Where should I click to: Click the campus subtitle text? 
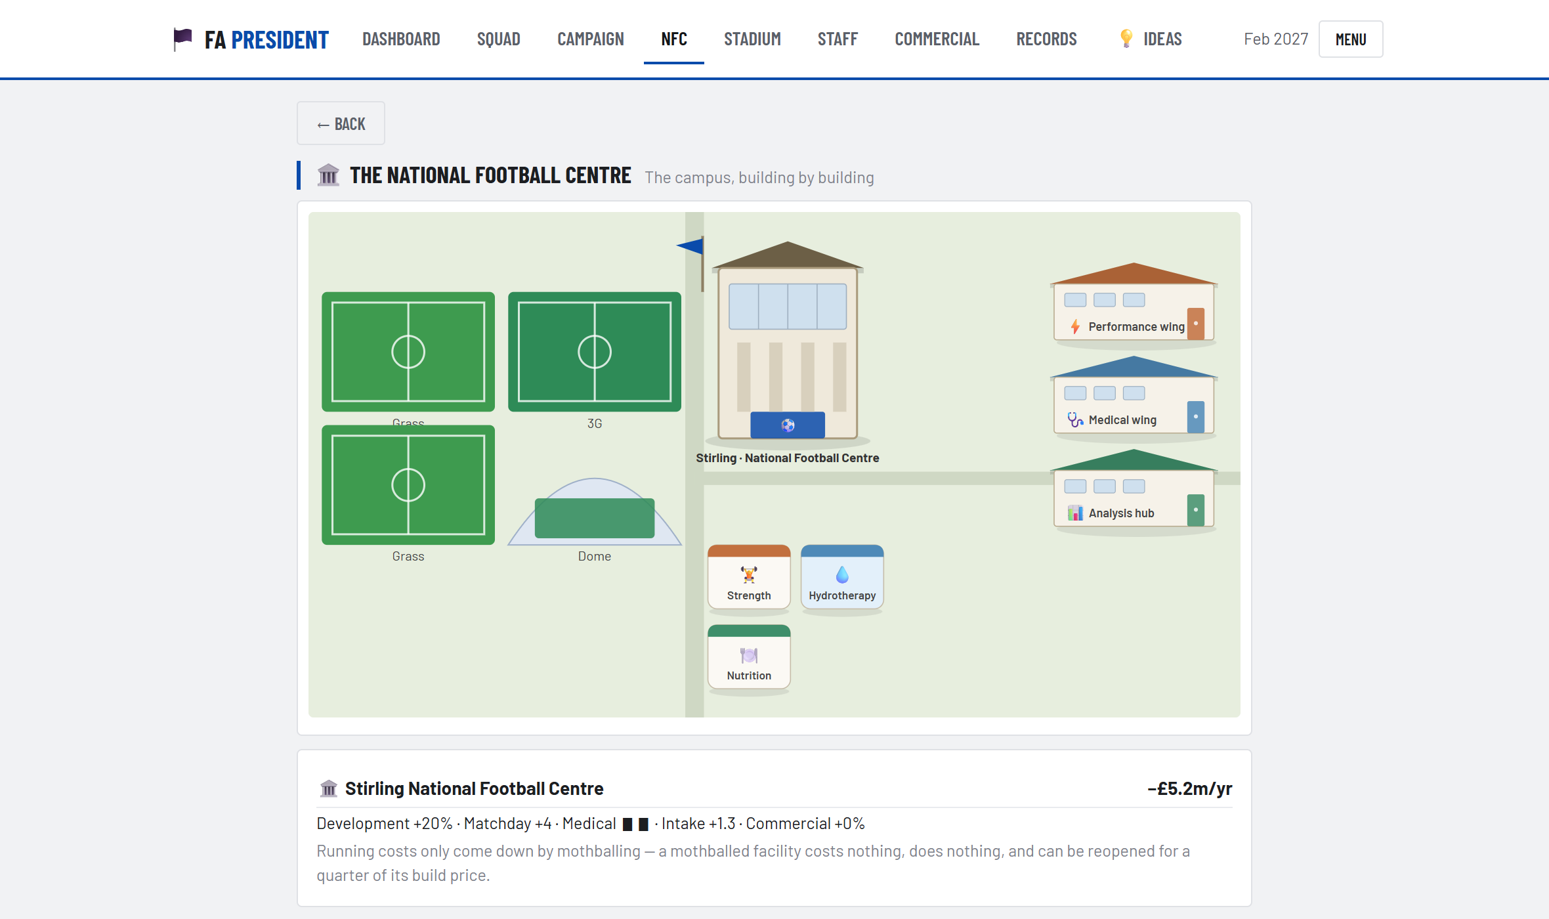[x=759, y=177]
